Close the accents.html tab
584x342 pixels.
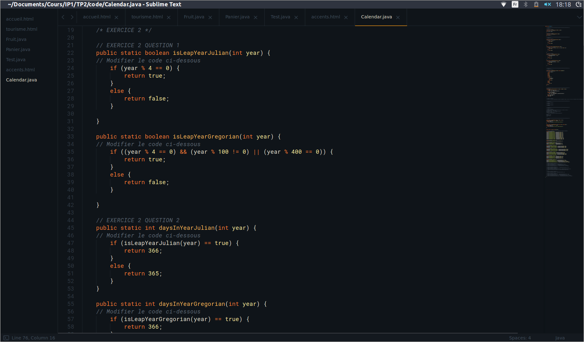click(x=346, y=17)
